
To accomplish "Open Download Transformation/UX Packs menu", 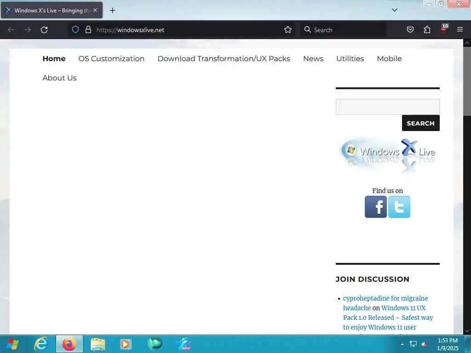I will [x=224, y=58].
